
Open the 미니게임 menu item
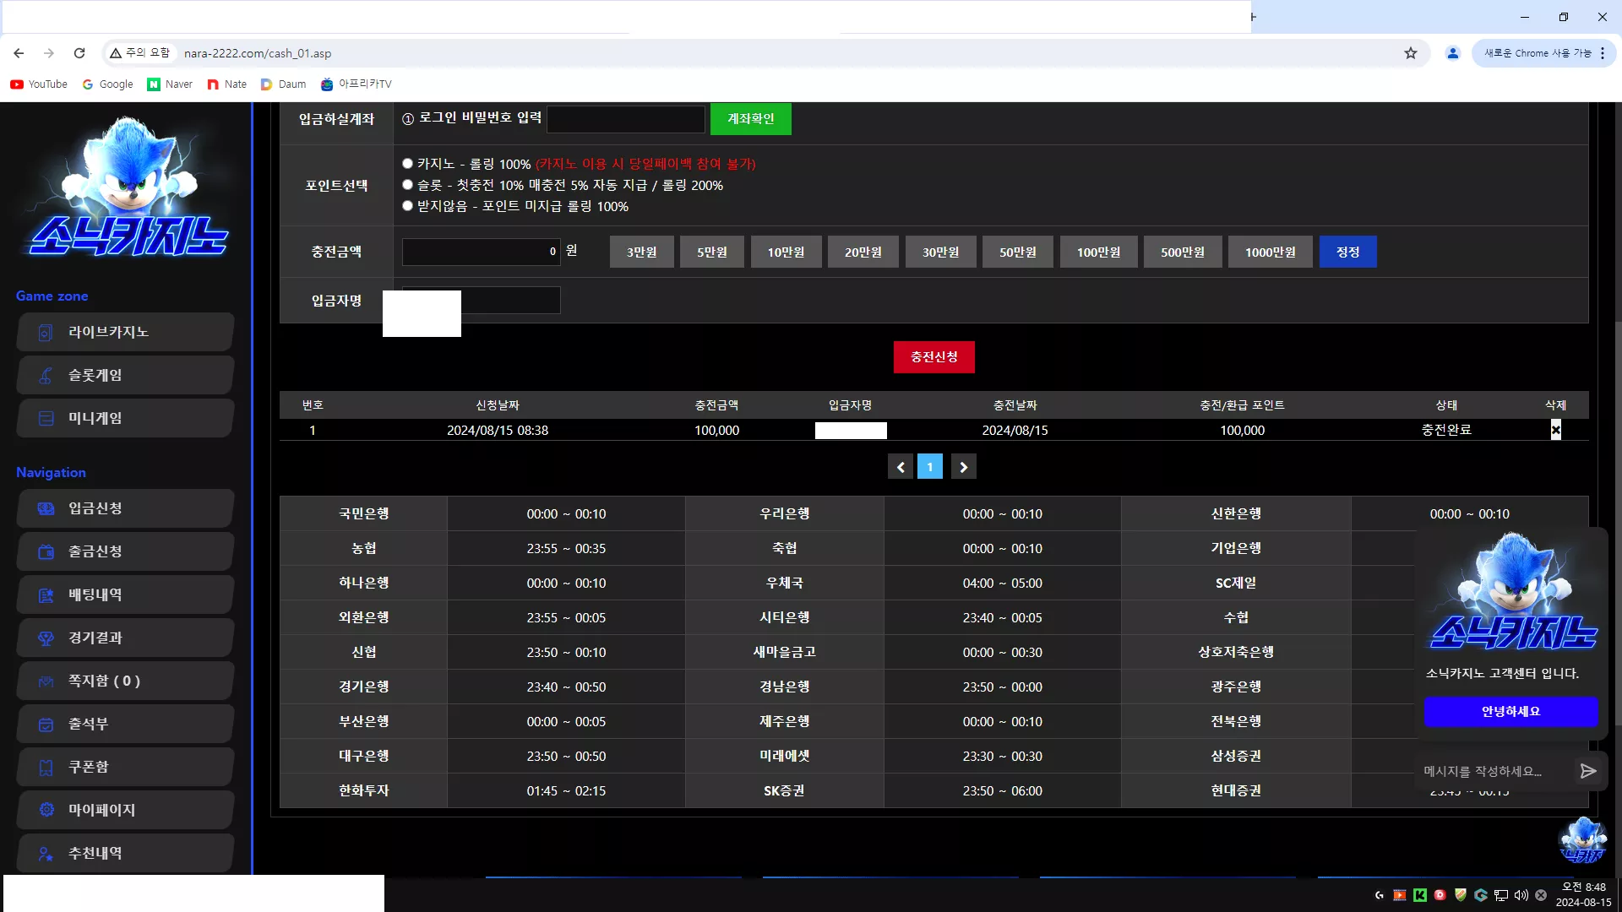coord(125,419)
